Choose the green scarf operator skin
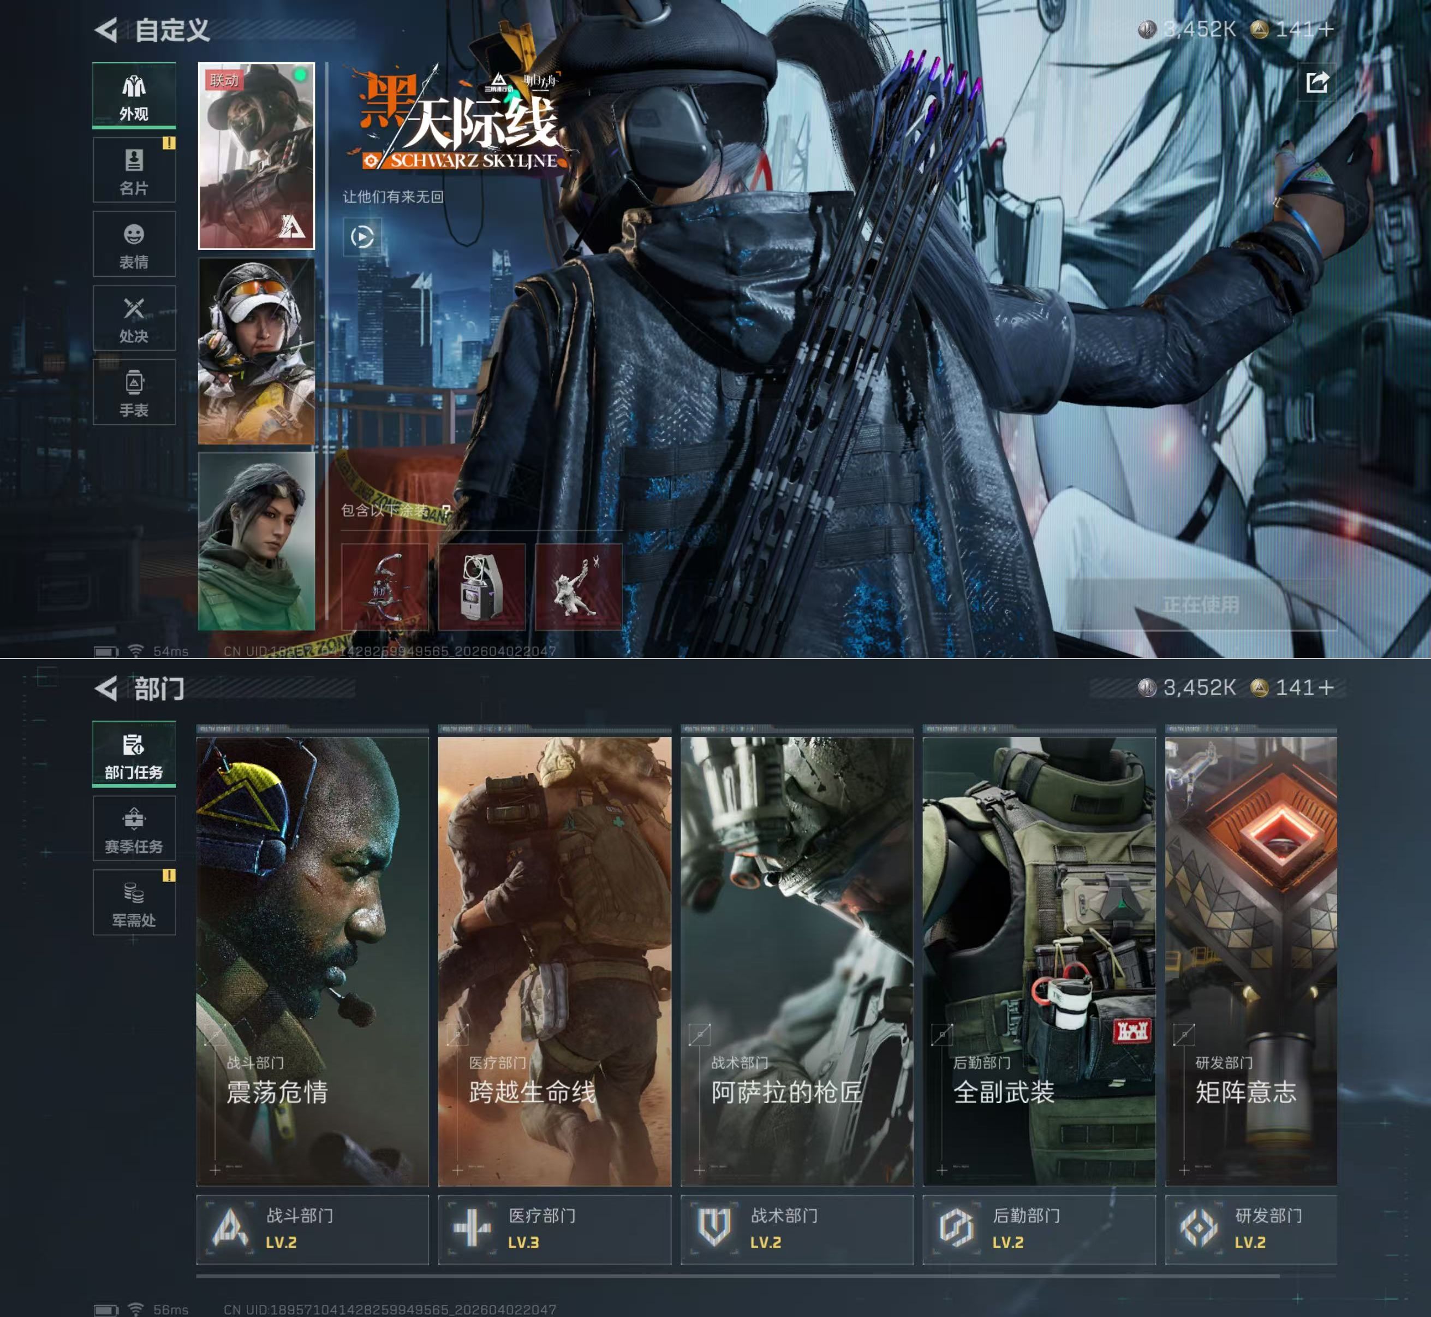The height and width of the screenshot is (1317, 1431). click(x=257, y=542)
